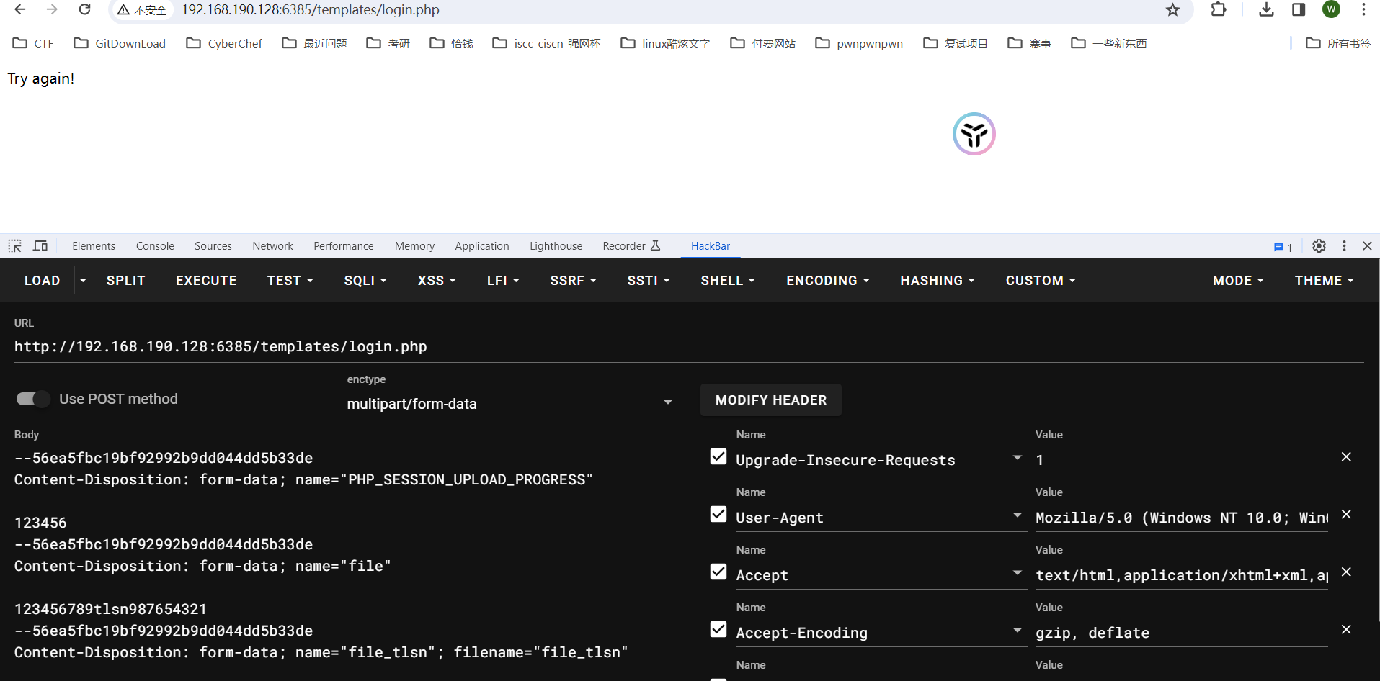Open the iscc_ciscn_强网杯 bookmark folder
The image size is (1380, 681).
click(546, 43)
